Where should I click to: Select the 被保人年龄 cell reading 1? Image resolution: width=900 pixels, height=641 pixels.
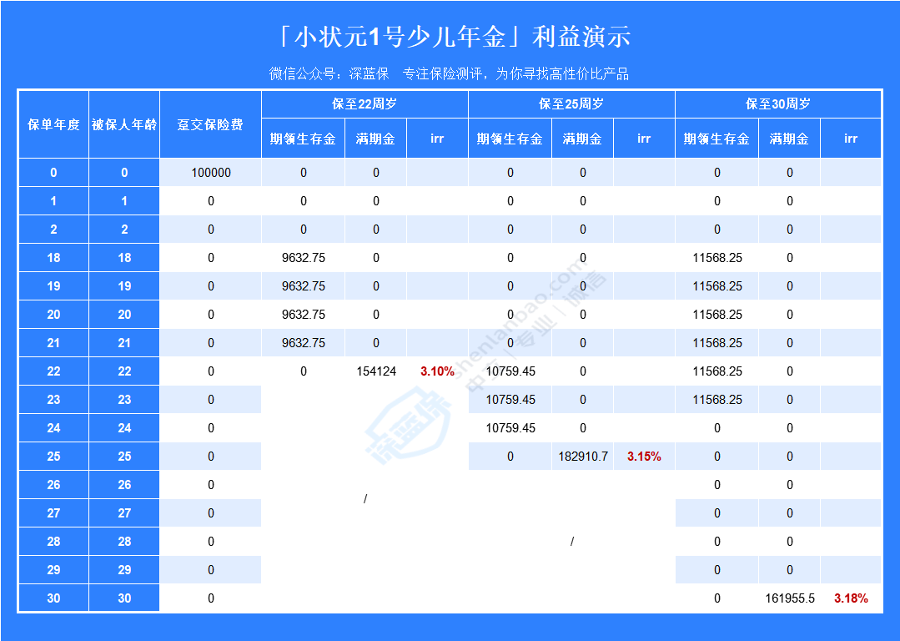[x=124, y=201]
